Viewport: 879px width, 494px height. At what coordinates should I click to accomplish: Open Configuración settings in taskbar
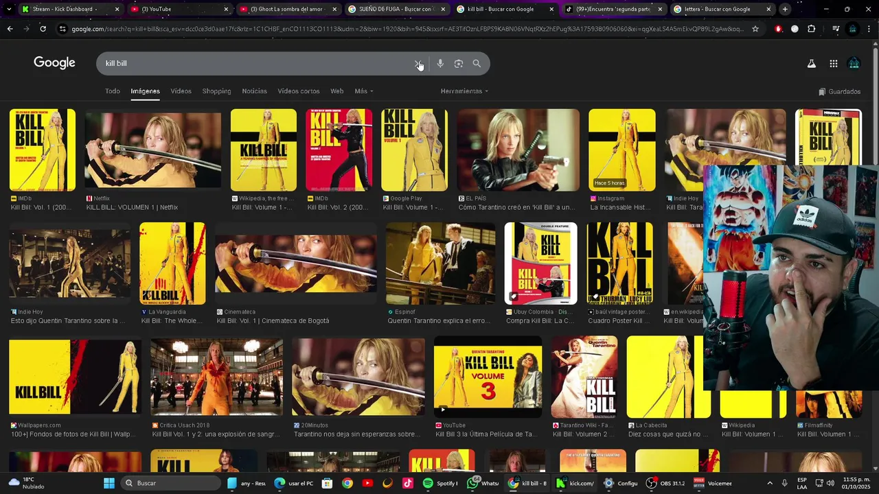click(x=620, y=483)
